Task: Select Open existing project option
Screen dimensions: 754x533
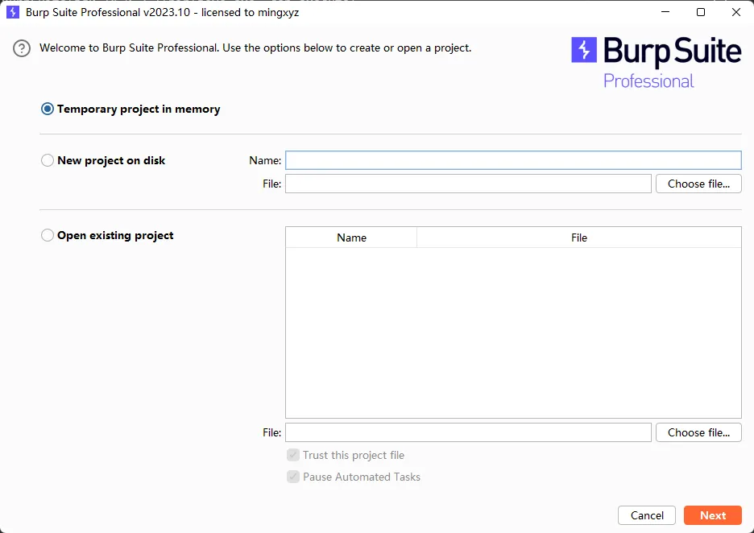Action: (x=47, y=235)
